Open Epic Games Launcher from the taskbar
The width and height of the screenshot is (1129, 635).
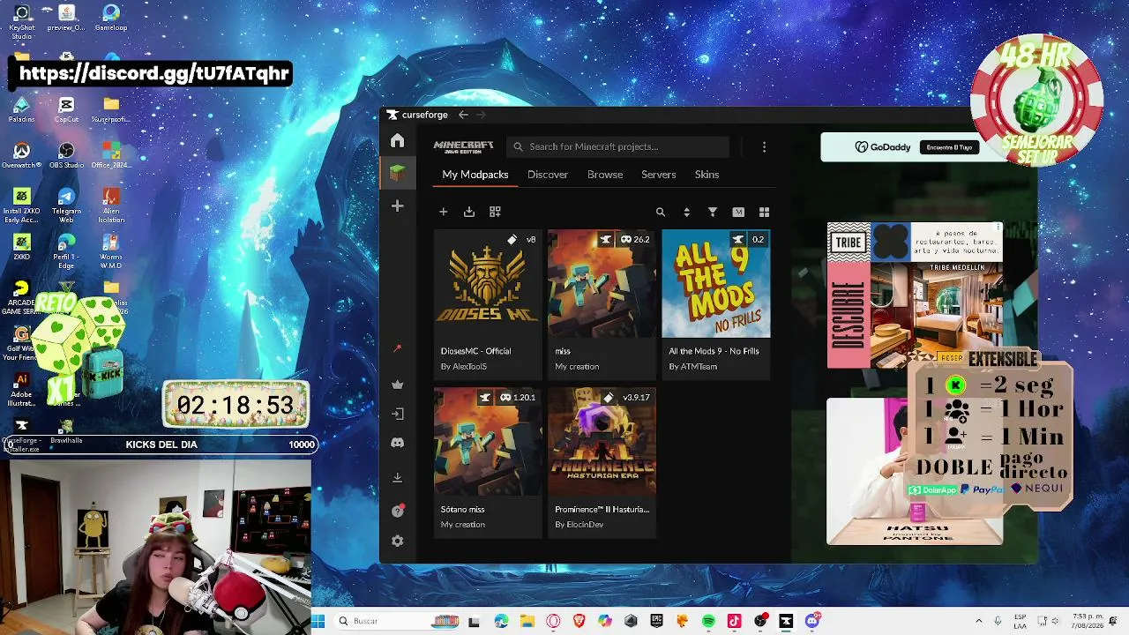[x=656, y=621]
